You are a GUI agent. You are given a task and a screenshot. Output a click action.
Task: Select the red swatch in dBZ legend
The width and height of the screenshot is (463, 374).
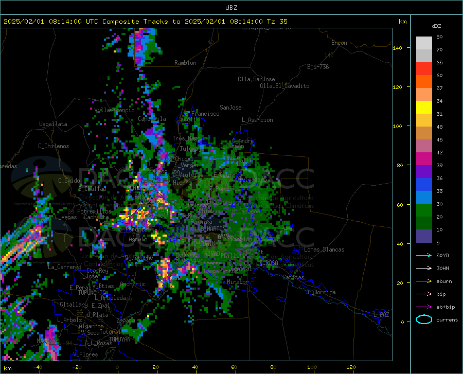tap(424, 69)
